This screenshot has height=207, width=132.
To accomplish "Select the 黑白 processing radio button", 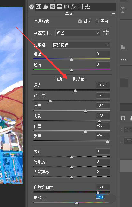I will tap(97, 21).
